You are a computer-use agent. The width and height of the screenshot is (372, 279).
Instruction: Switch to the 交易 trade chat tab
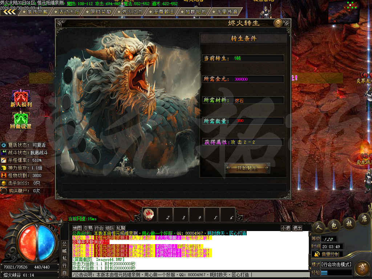coord(88,228)
